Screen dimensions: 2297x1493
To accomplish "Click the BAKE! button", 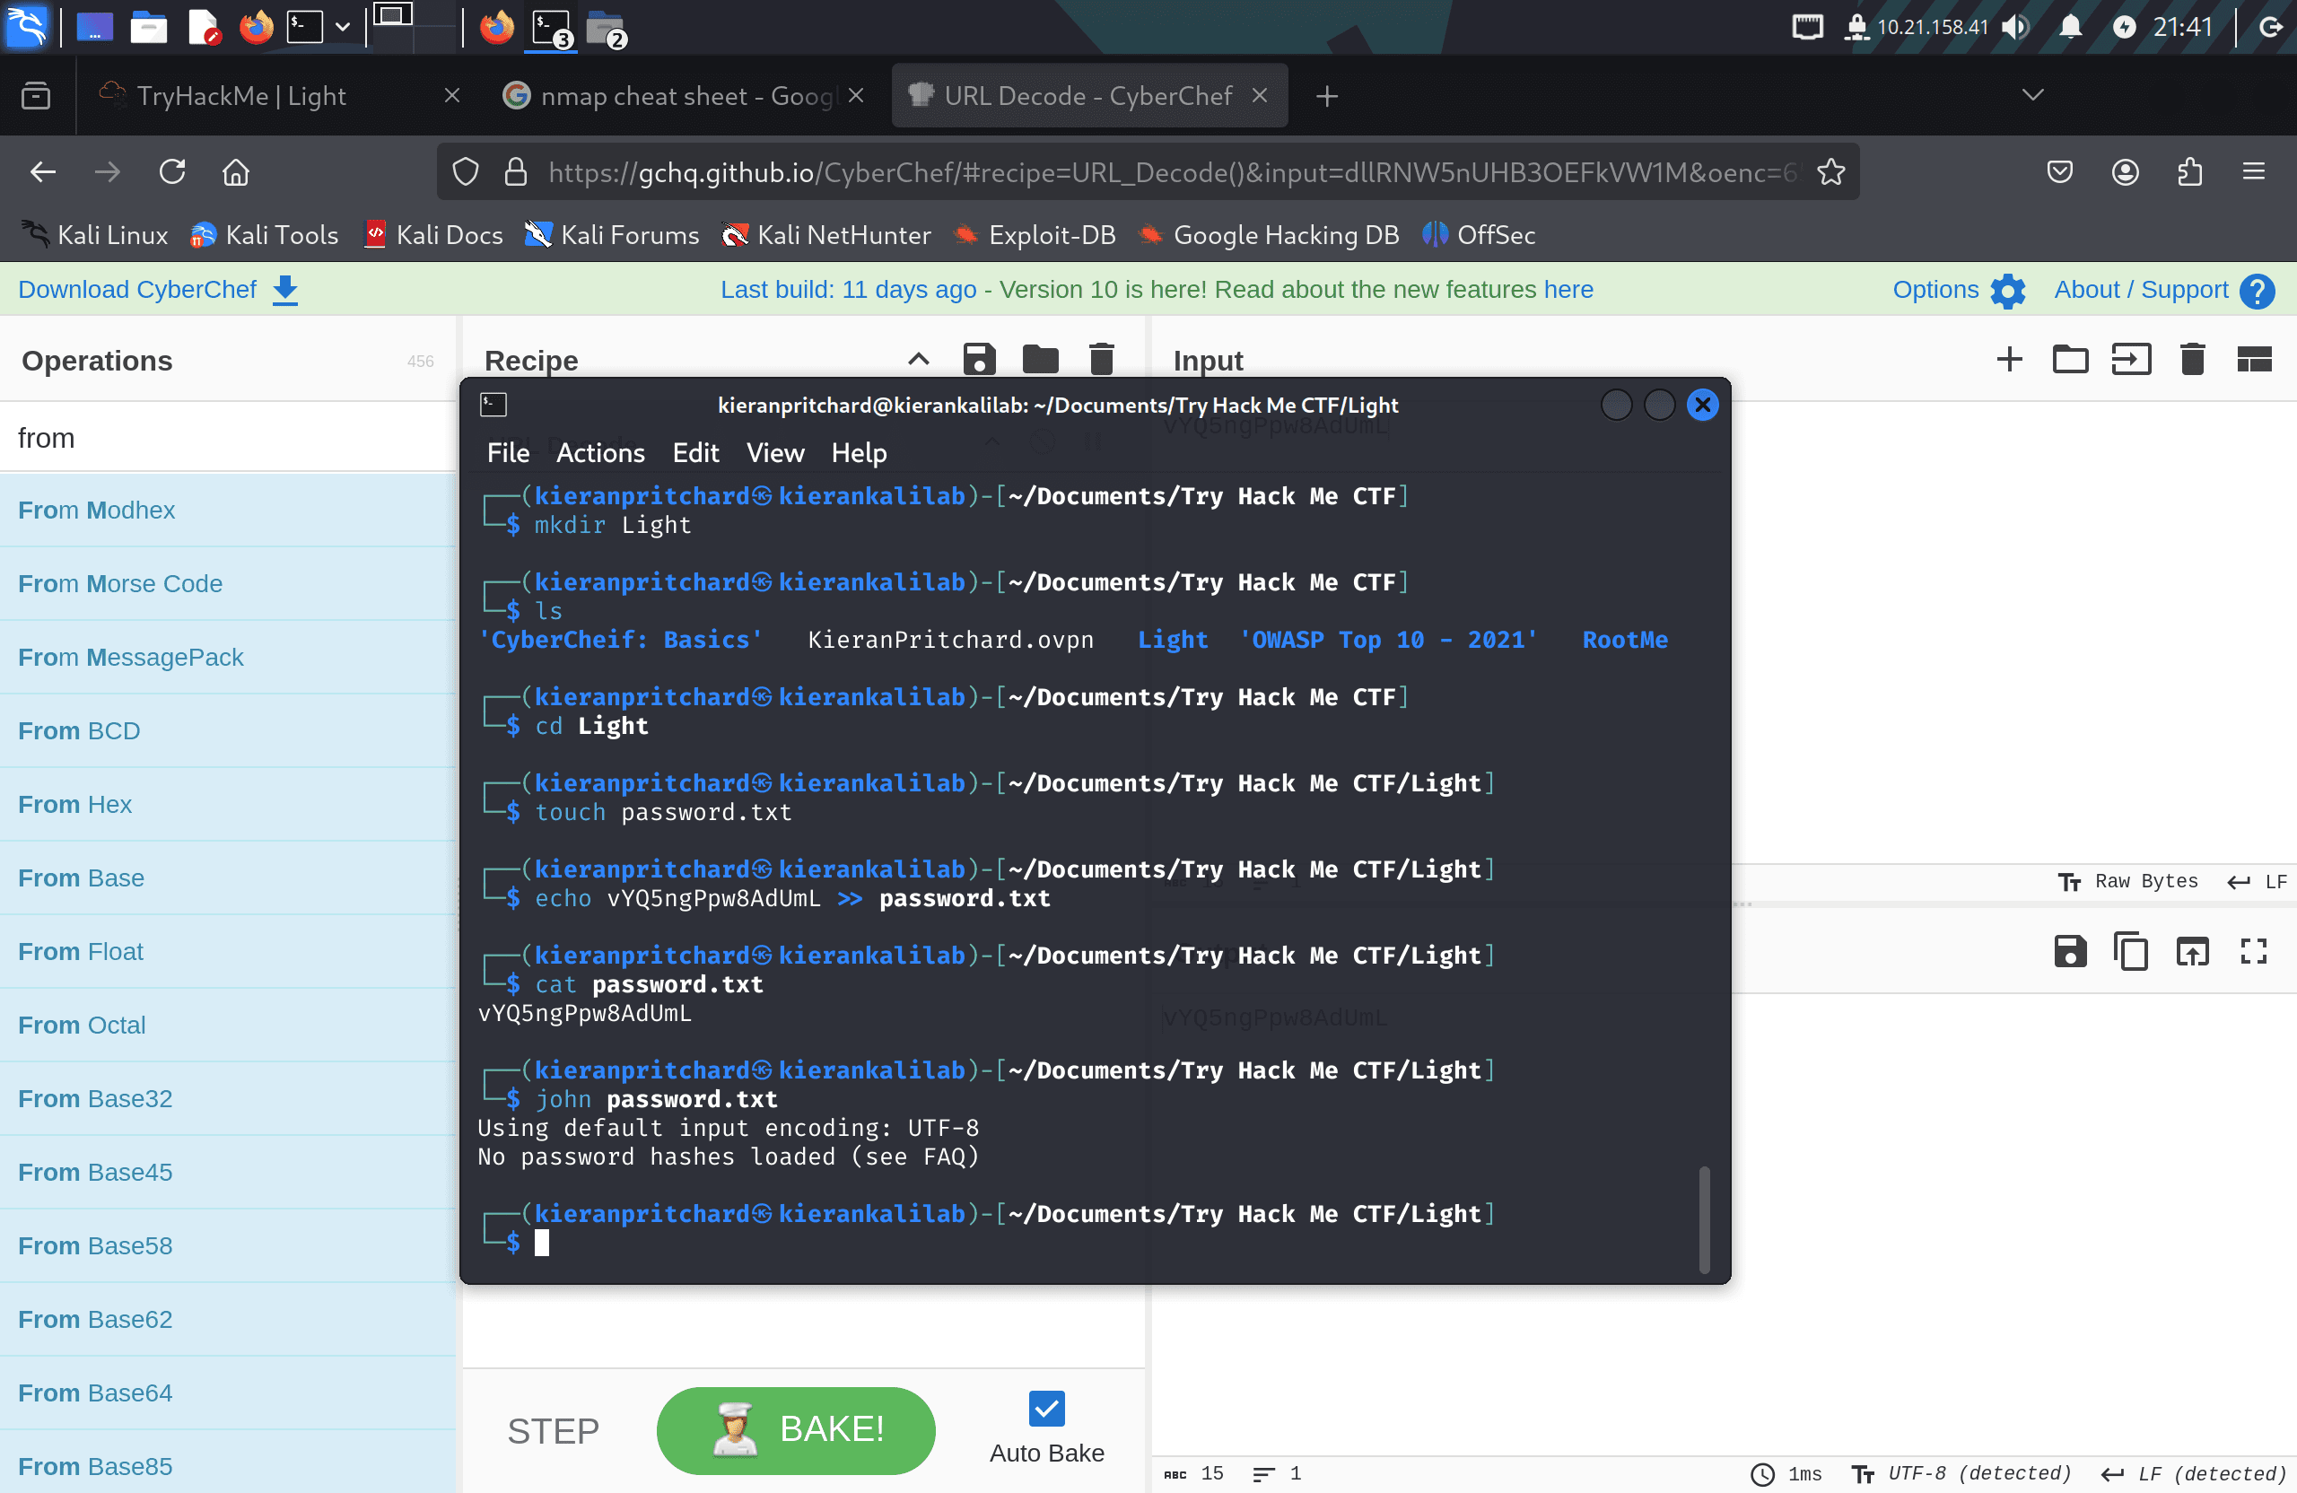I will (795, 1429).
